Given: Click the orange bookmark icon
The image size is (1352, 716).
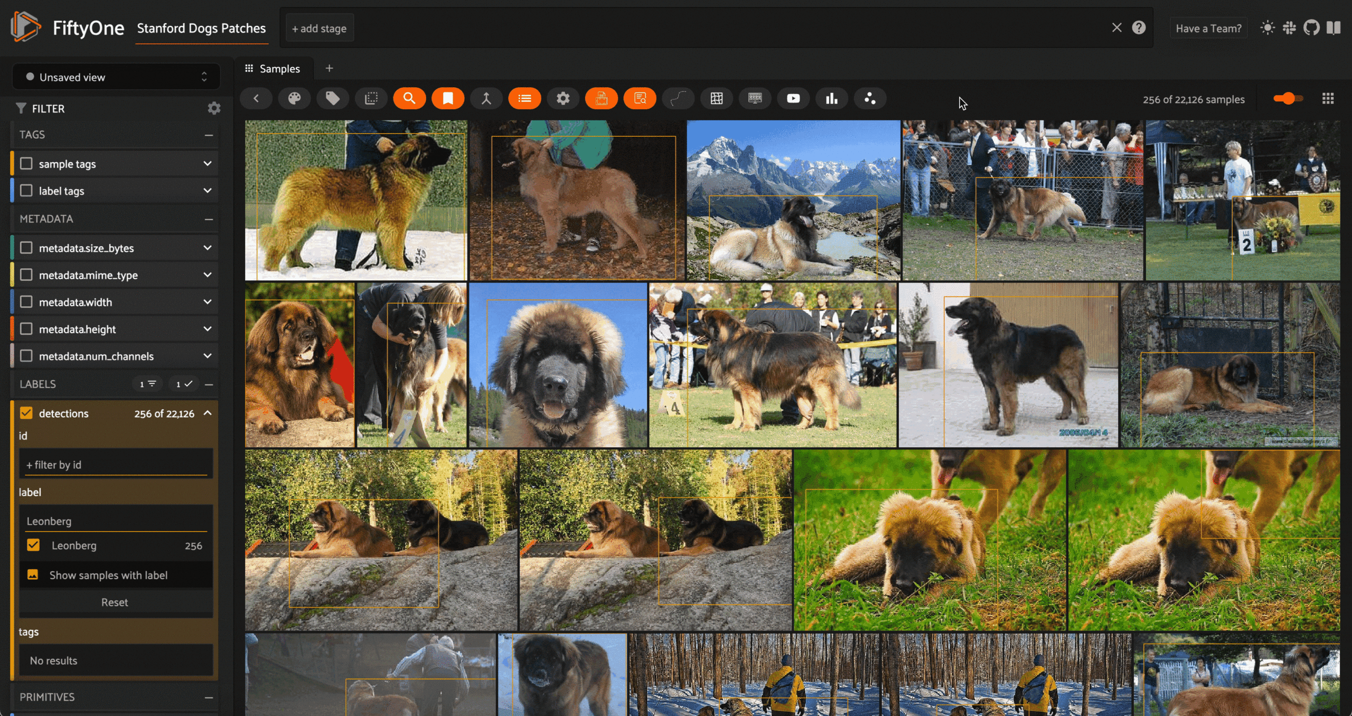Looking at the screenshot, I should [448, 98].
